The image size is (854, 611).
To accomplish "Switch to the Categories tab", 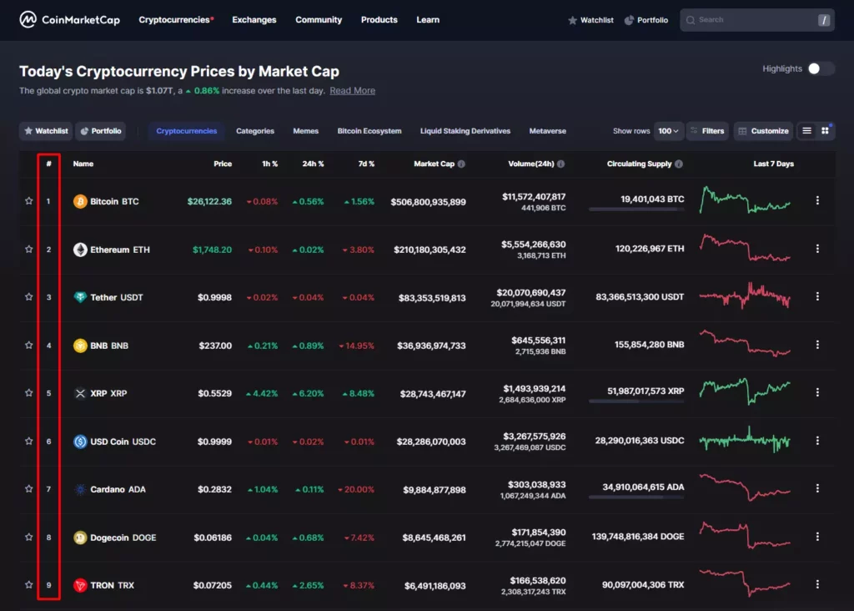I will pos(255,131).
